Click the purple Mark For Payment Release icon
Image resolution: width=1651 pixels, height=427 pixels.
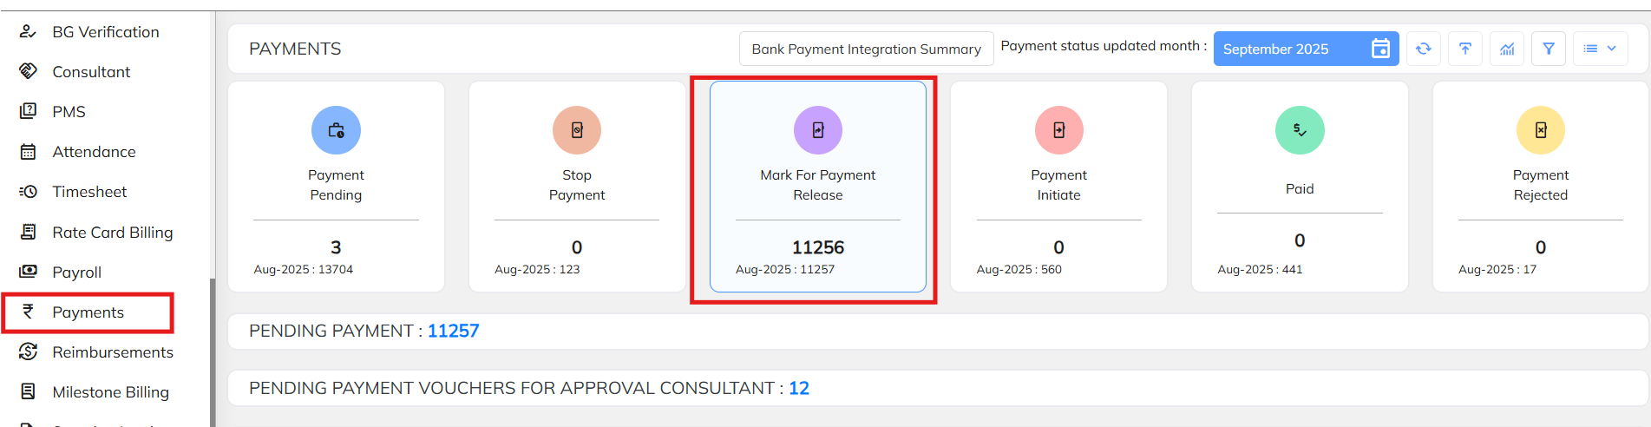[x=817, y=130]
